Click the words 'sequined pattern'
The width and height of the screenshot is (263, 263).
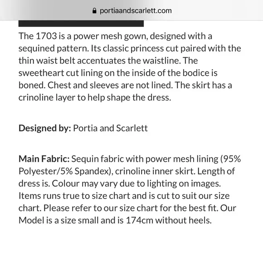[x=54, y=49]
